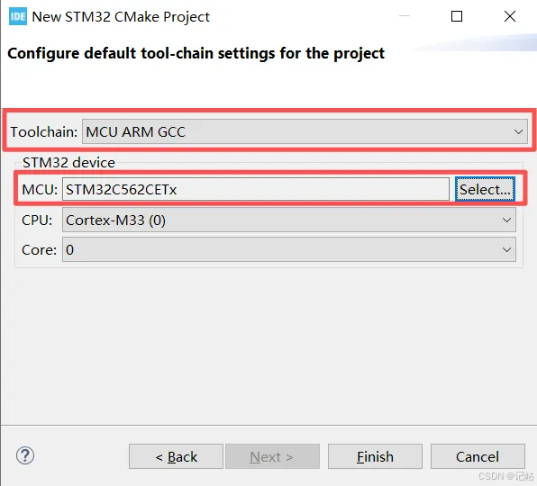Screen dimensions: 537x486
Task: Open the Toolchain MCU ARM GCC dropdown
Action: click(305, 131)
